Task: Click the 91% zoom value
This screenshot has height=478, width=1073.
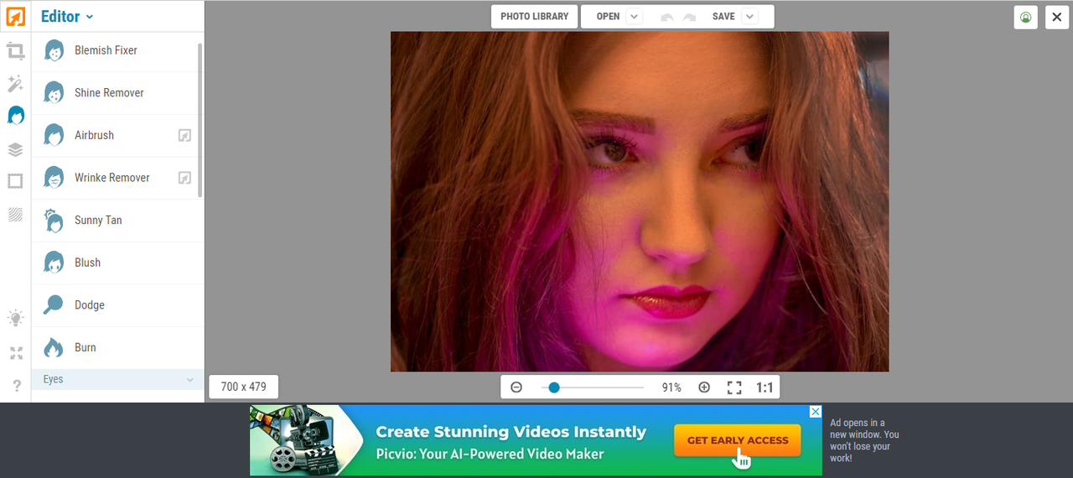Action: tap(671, 387)
